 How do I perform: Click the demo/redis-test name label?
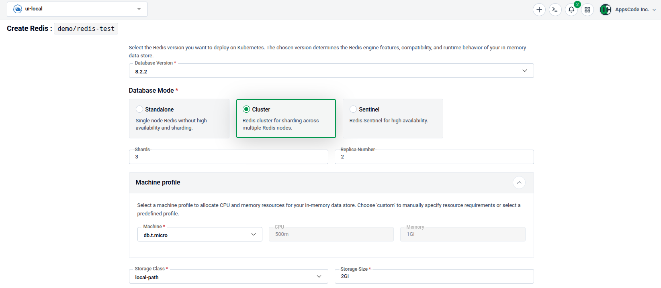click(x=86, y=28)
